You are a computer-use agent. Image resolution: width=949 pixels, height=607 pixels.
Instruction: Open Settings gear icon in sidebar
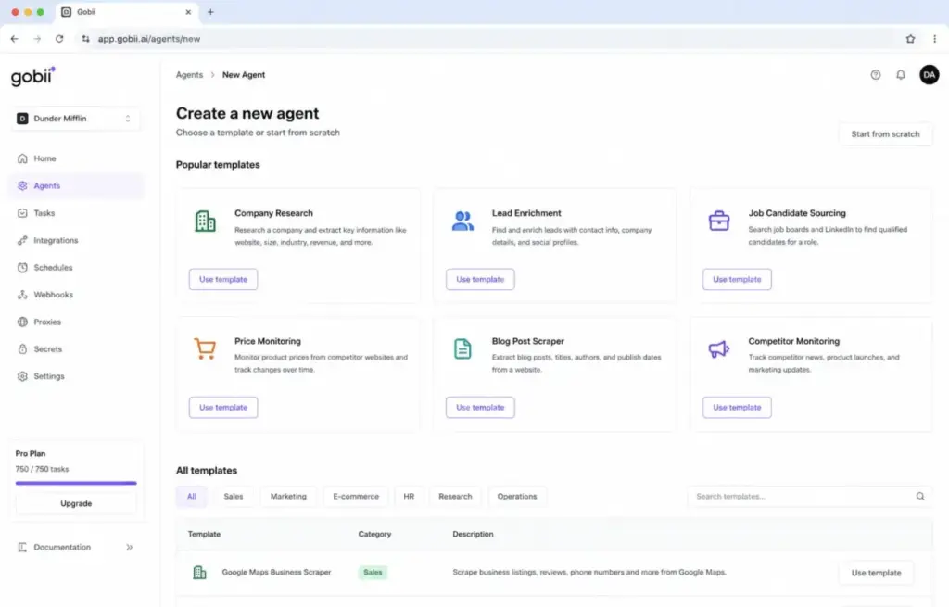pos(22,376)
